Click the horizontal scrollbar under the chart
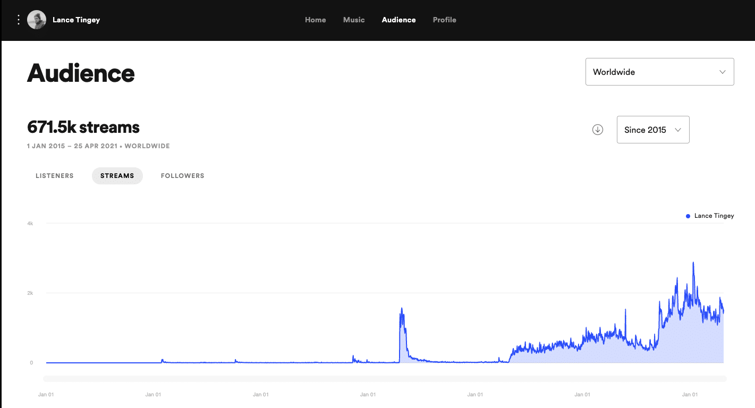755x408 pixels. 385,379
